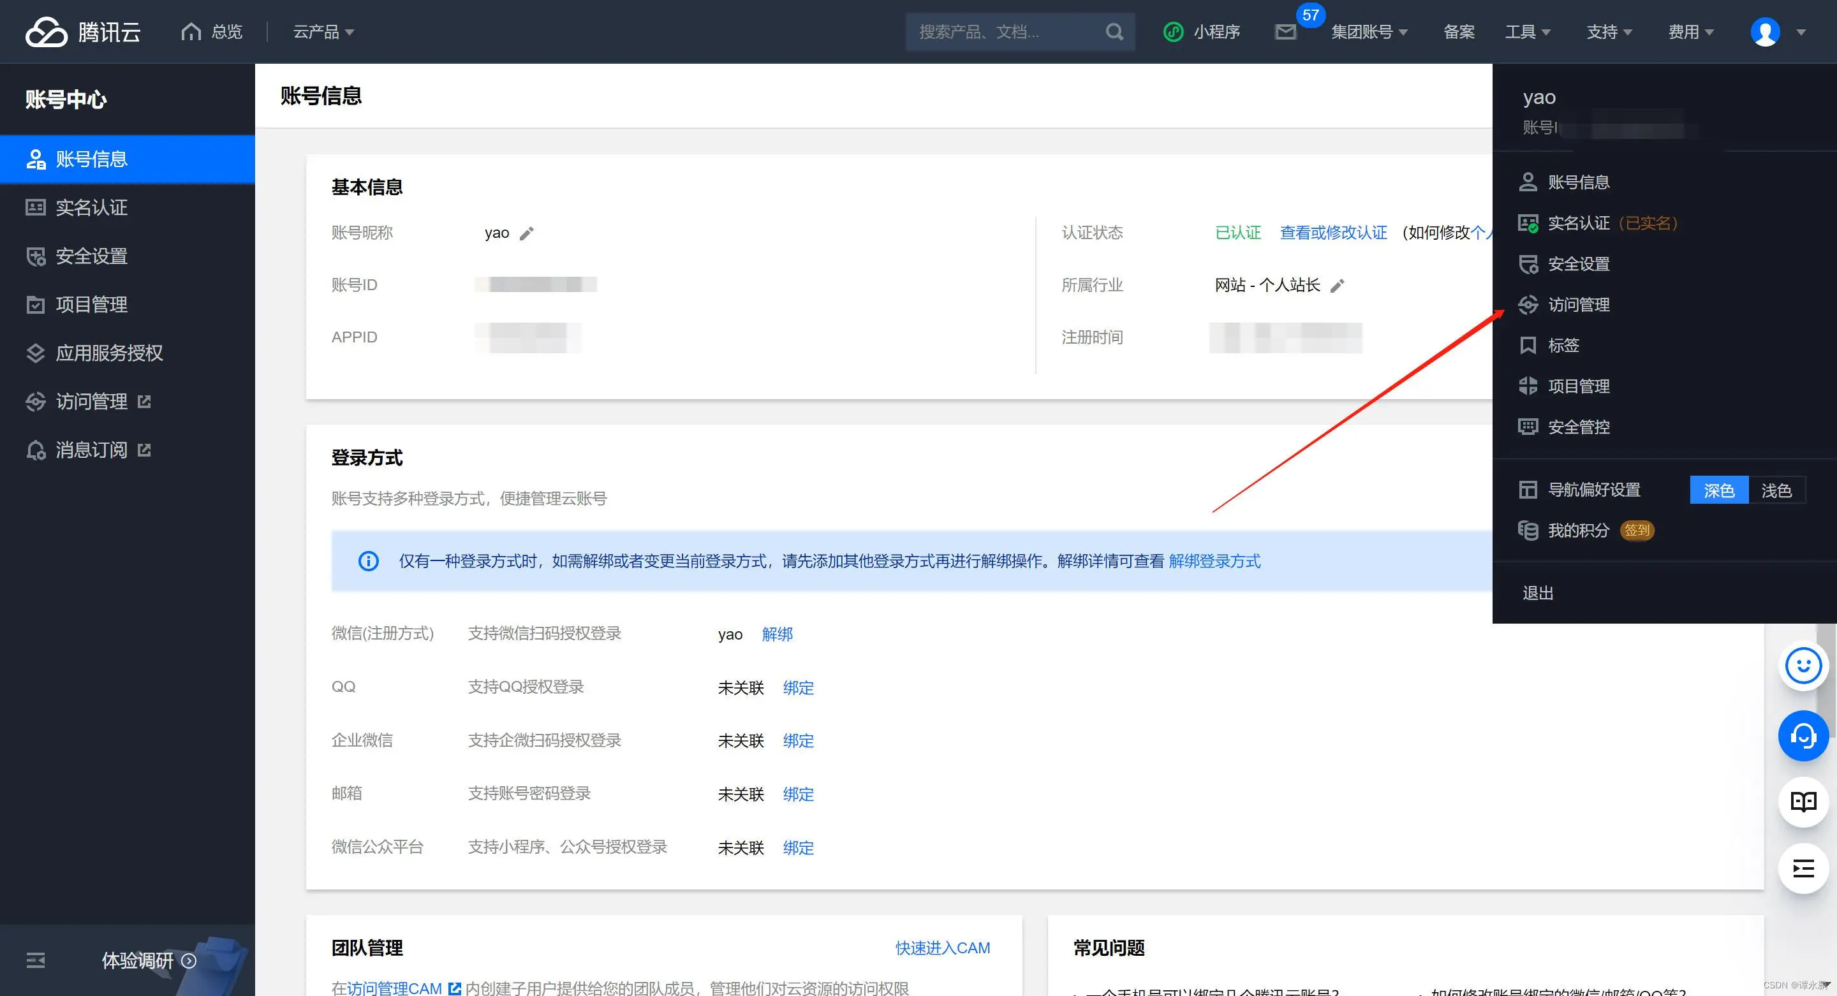
Task: Click the user avatar in the top bar
Action: (1765, 32)
